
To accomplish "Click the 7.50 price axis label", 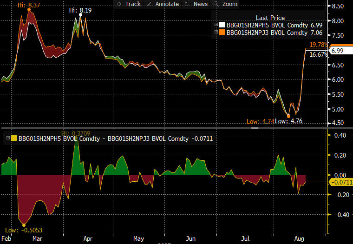I will [x=338, y=35].
